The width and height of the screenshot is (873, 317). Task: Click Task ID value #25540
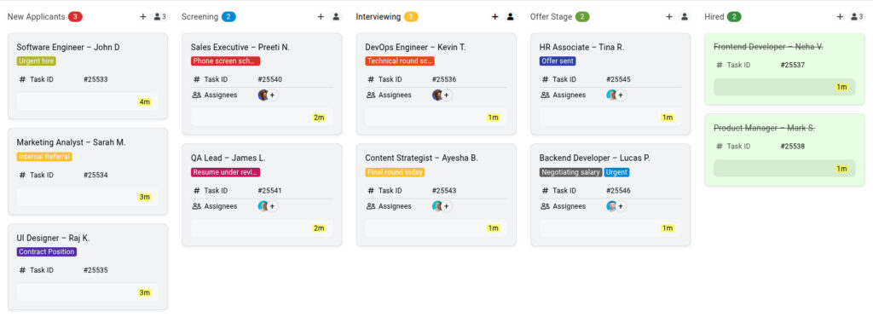point(270,79)
